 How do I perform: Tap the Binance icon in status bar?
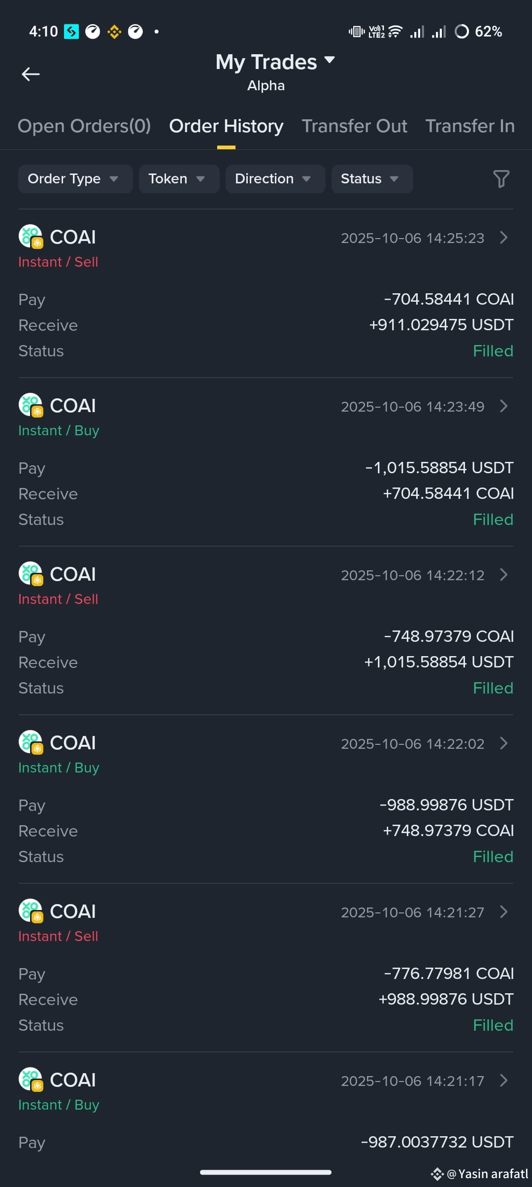114,32
